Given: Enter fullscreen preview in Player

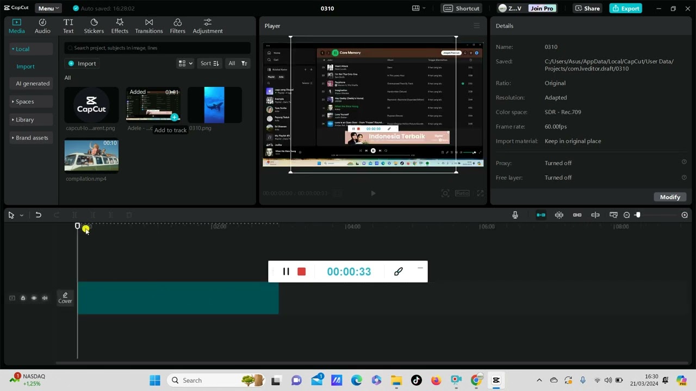Looking at the screenshot, I should coord(480,193).
